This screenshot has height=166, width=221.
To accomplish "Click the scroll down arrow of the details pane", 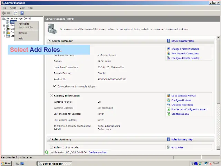I will tap(218, 148).
